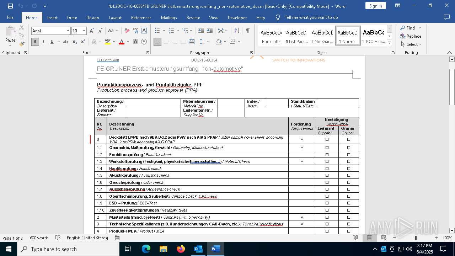Save document with the floppy disk icon

point(10,6)
